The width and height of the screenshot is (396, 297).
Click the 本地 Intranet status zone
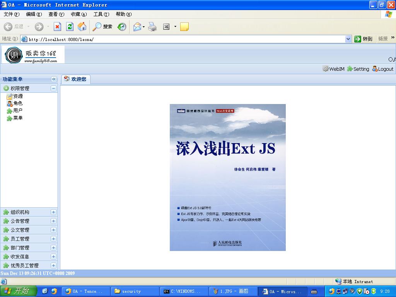coord(354,282)
